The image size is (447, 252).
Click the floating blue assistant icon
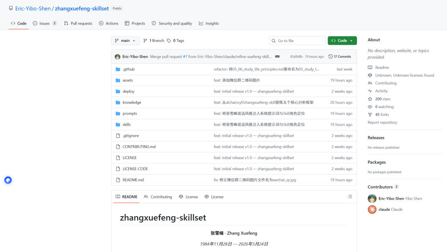tap(8, 180)
